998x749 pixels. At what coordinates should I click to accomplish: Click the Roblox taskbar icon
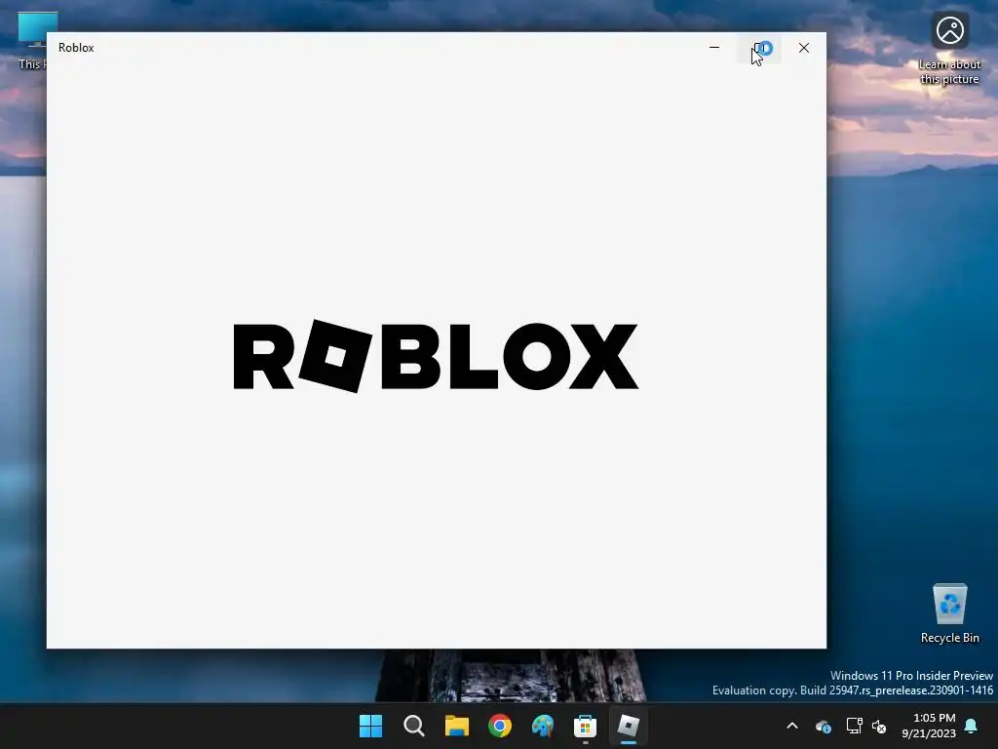coord(629,726)
